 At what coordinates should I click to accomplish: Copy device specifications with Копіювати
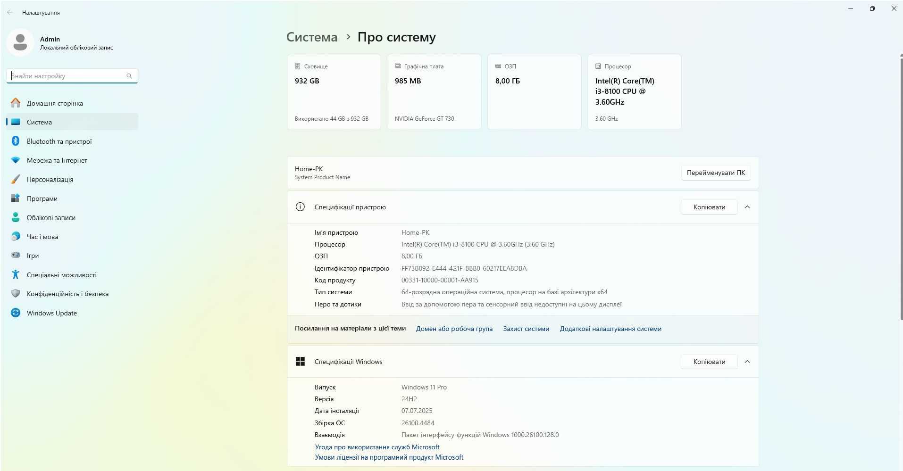coord(709,207)
